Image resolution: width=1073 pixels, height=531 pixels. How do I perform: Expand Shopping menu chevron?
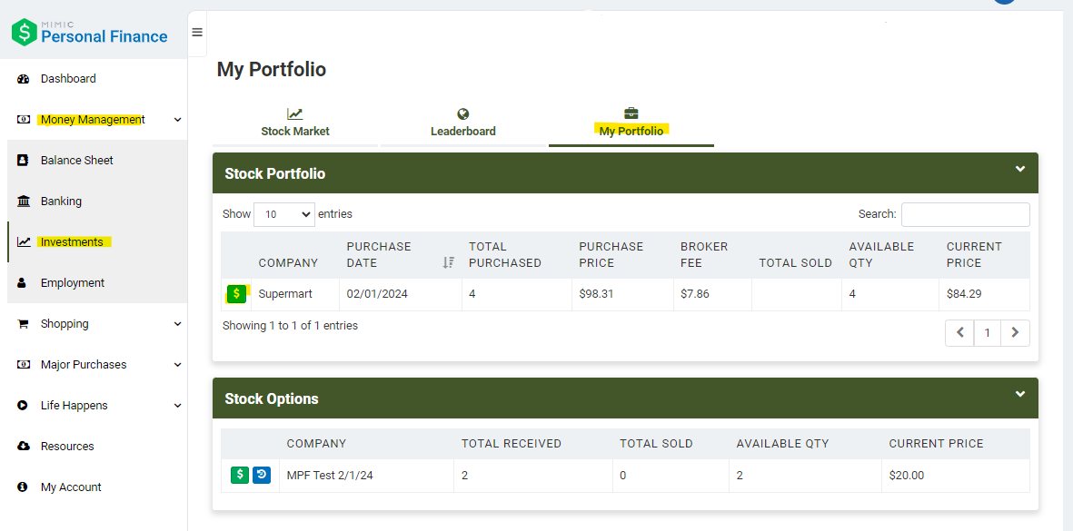(178, 324)
